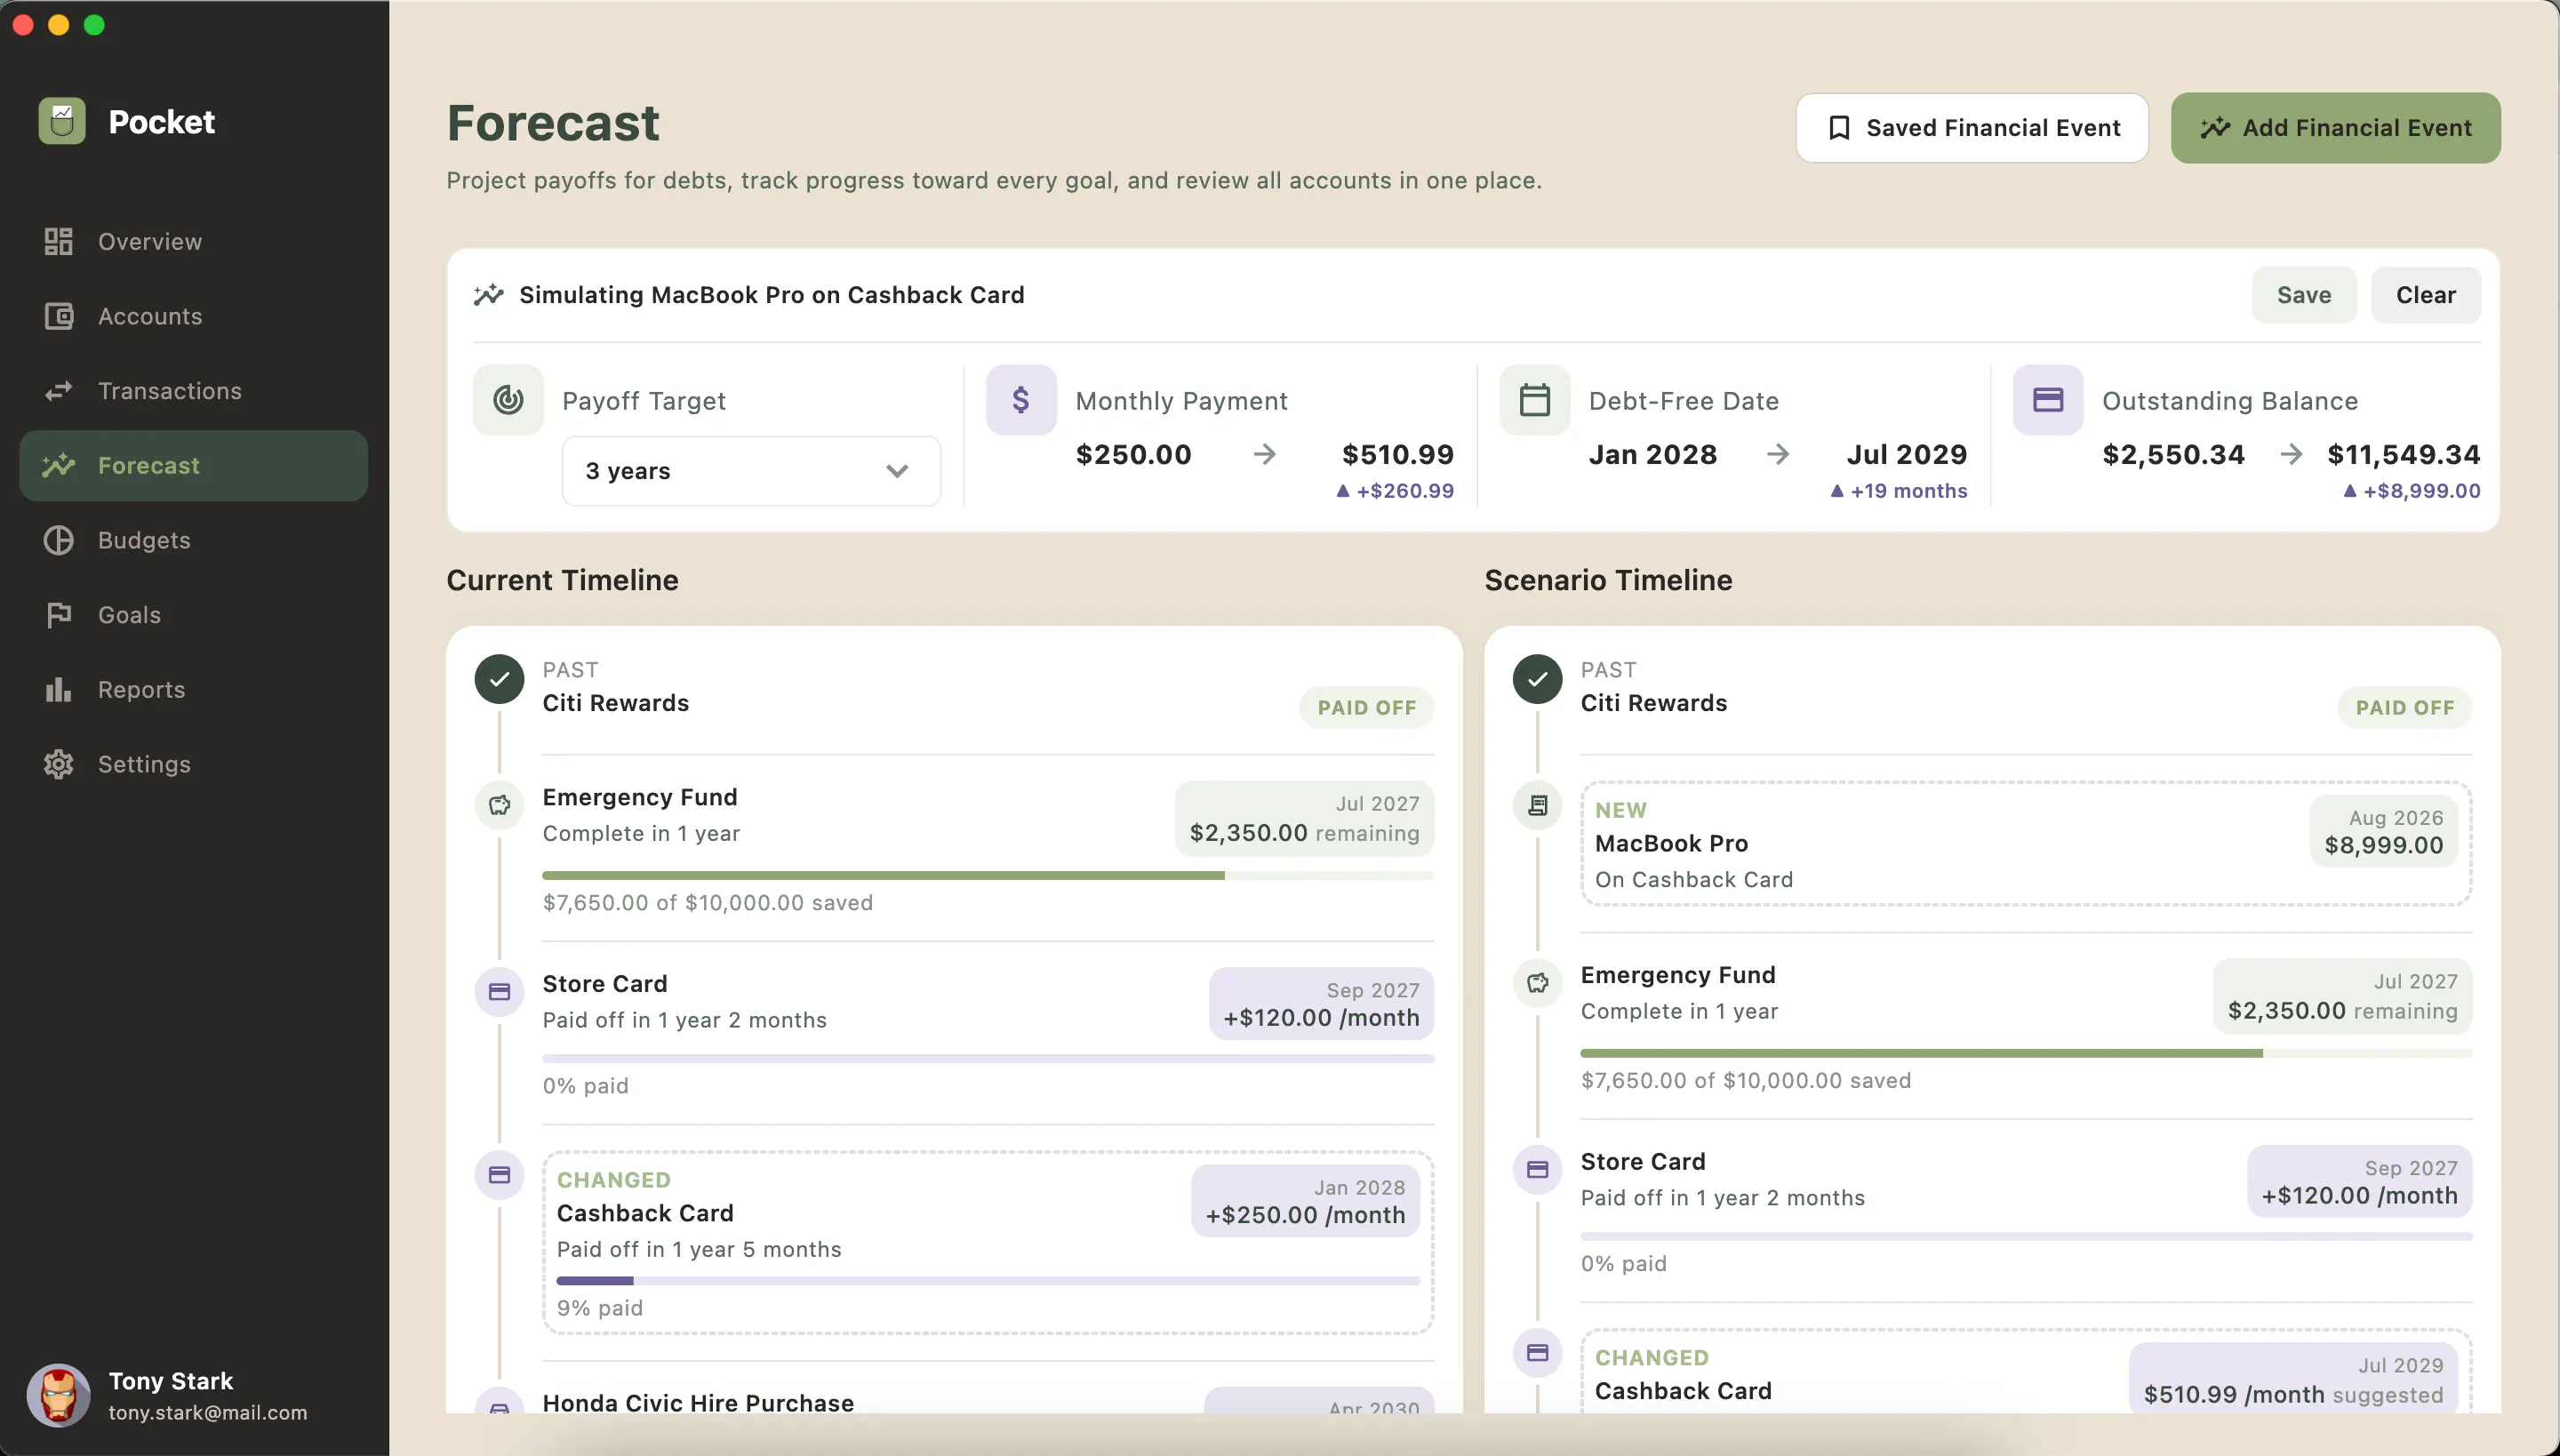Open the NEW MacBook Pro scenario card
Viewport: 2560px width, 1456px height.
[2026, 844]
